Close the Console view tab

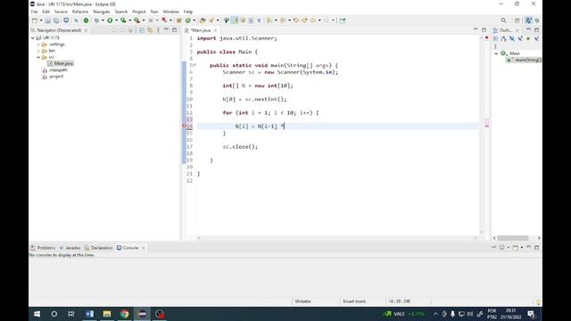143,248
